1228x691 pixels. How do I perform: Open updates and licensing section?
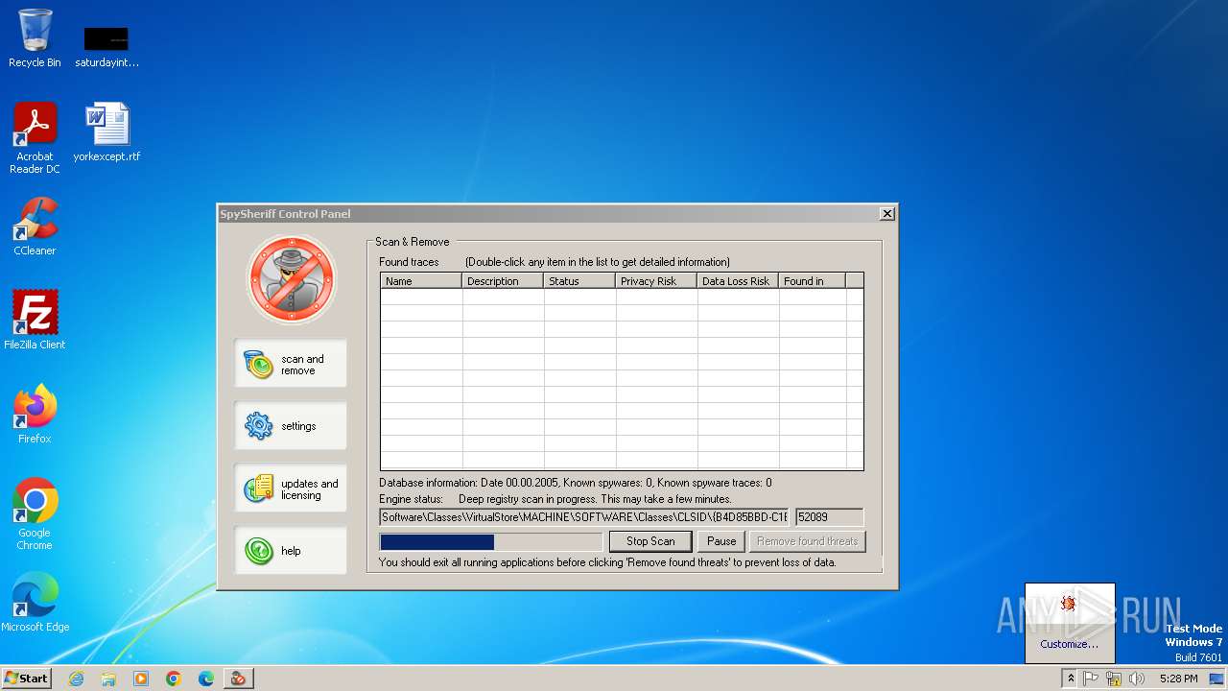point(291,488)
